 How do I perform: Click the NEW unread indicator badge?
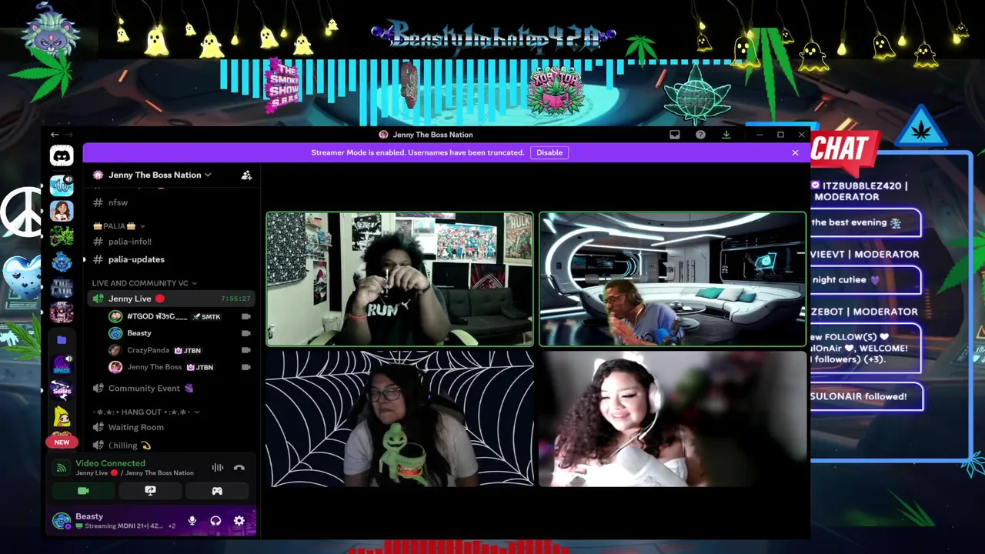click(x=62, y=442)
